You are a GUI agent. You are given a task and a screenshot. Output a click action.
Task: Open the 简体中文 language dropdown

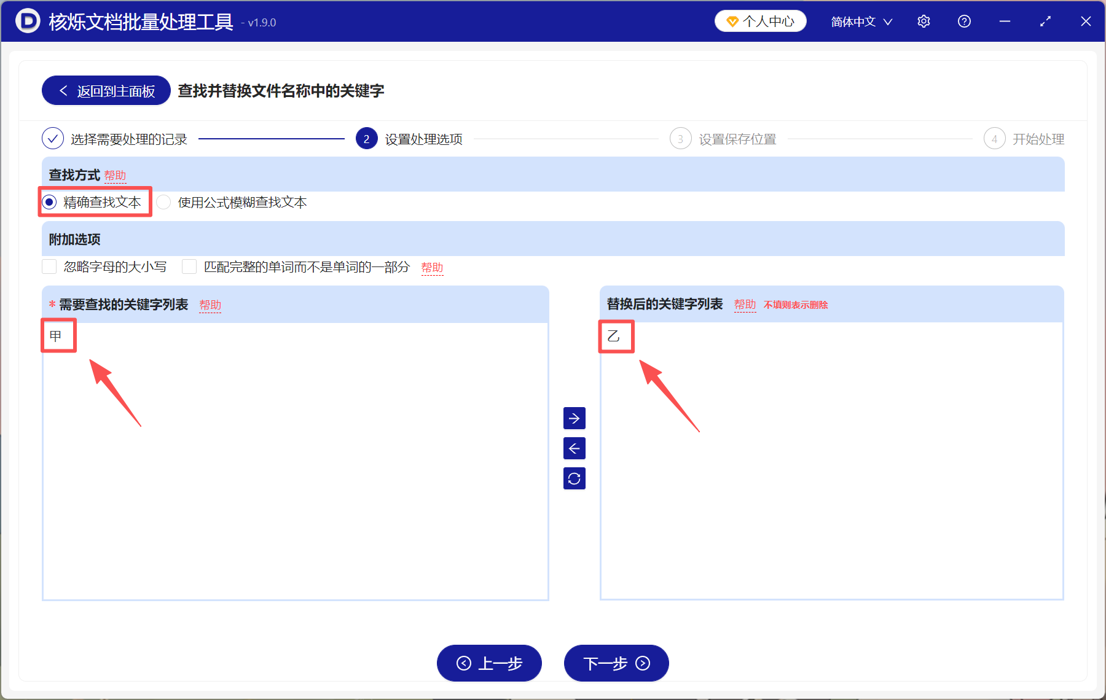point(860,21)
